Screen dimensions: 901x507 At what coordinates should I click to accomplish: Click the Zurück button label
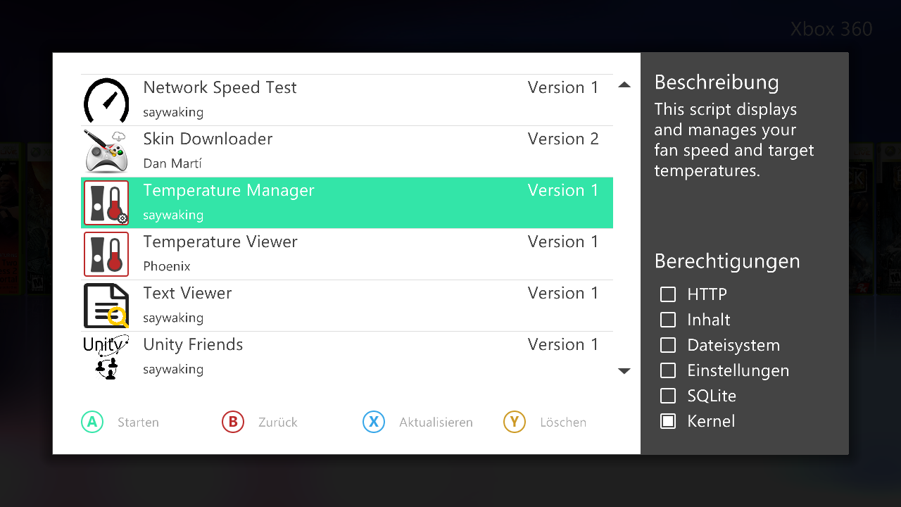tap(278, 423)
